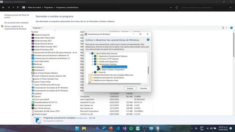Collapse World Wide Web Services node

pos(90,54)
